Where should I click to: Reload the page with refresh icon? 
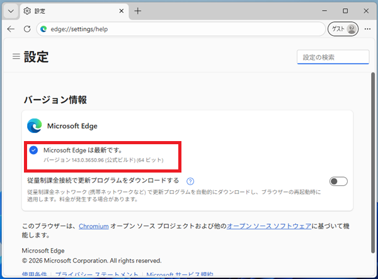(x=27, y=29)
